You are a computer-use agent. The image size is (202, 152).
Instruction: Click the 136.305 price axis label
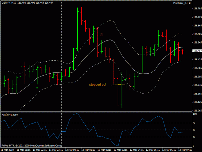click(x=197, y=77)
